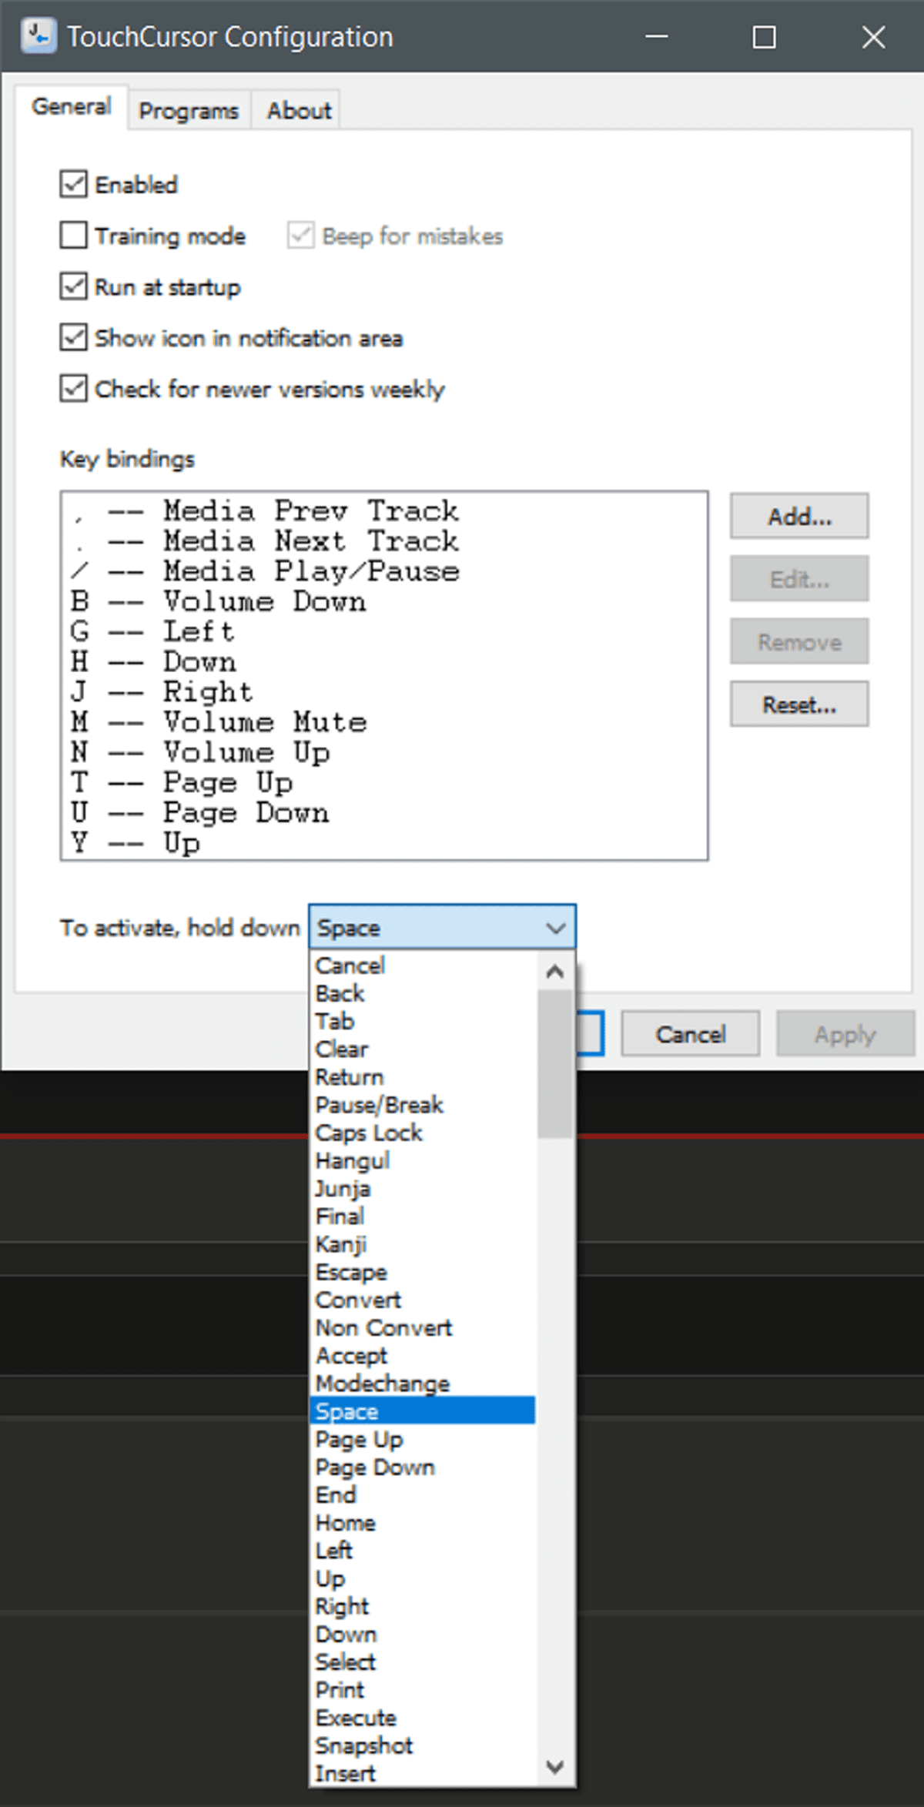Choose Escape as activation key
924x1807 pixels.
click(x=423, y=1272)
